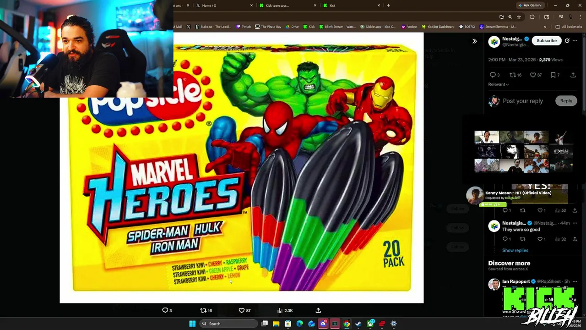Bookmark the post showing 7 bookmarks
This screenshot has width=586, height=330.
pos(553,75)
